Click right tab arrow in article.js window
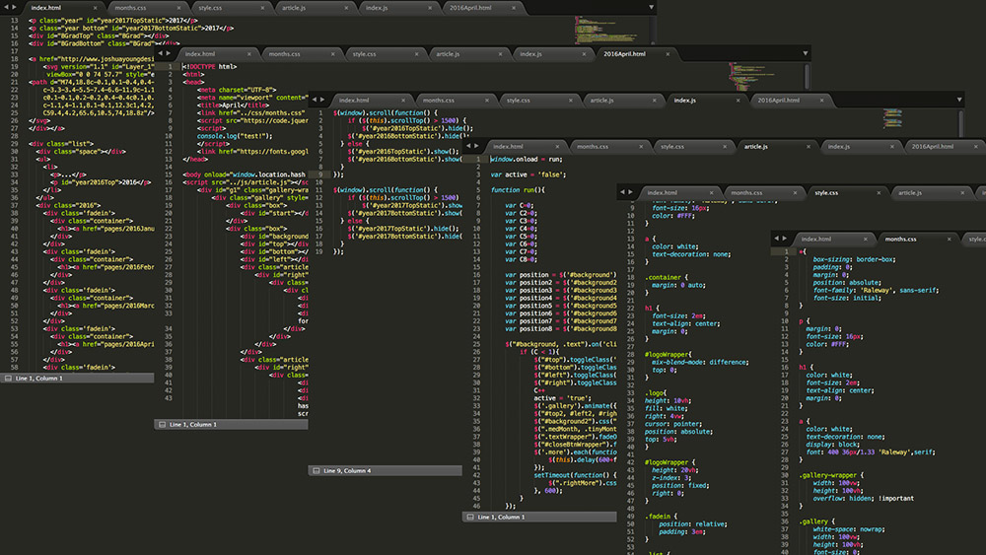 [x=476, y=146]
